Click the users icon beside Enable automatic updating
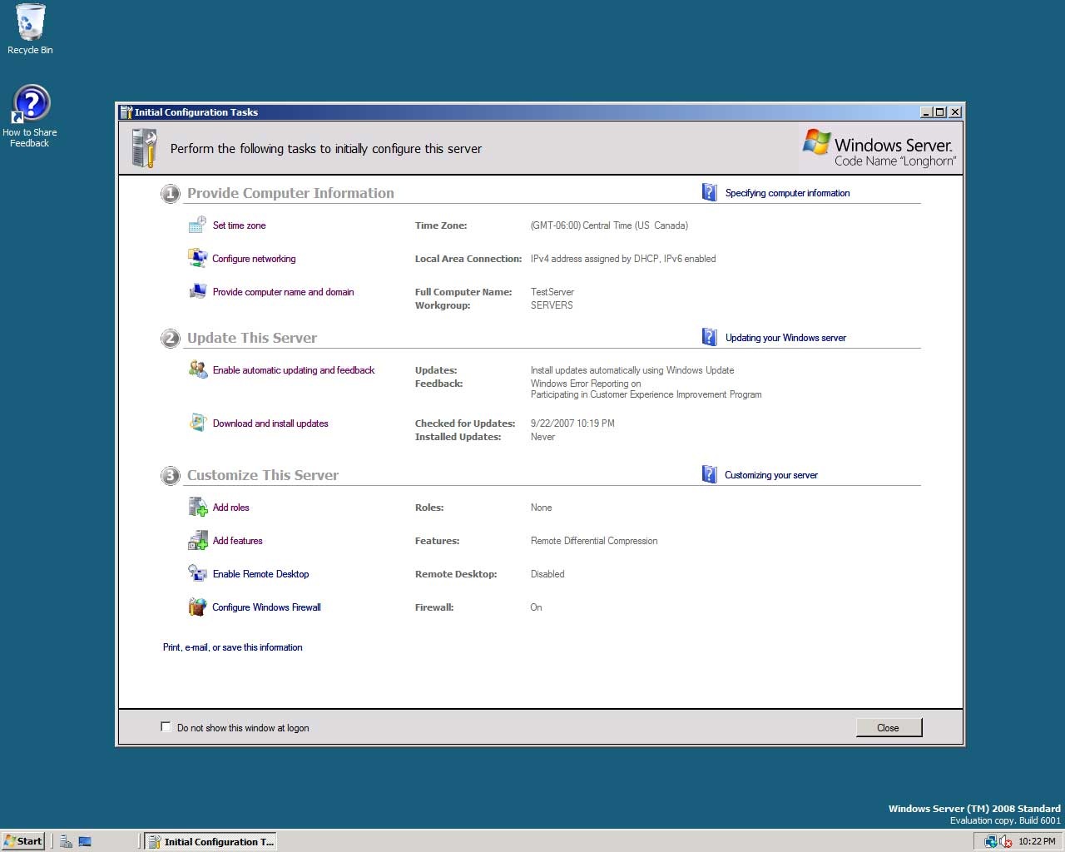This screenshot has height=852, width=1065. [x=197, y=369]
